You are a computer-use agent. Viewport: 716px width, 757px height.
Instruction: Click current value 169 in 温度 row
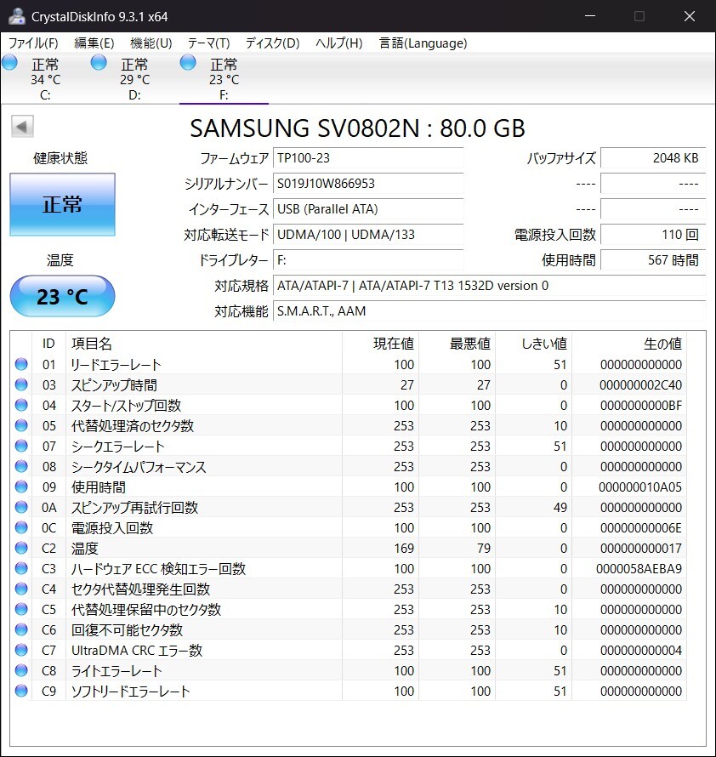404,548
